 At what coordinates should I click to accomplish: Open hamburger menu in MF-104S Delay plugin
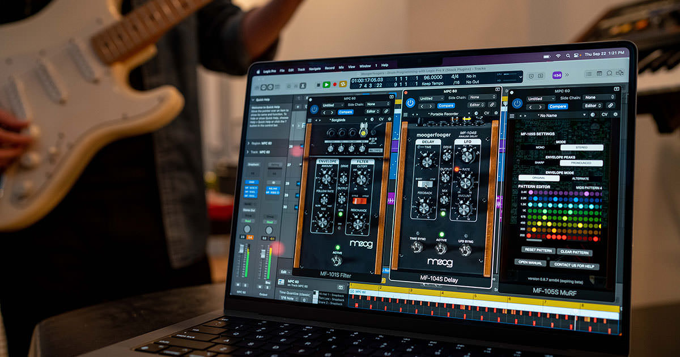pyautogui.click(x=406, y=114)
